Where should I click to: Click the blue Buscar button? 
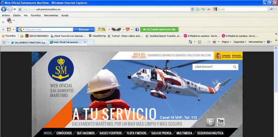click(84, 30)
